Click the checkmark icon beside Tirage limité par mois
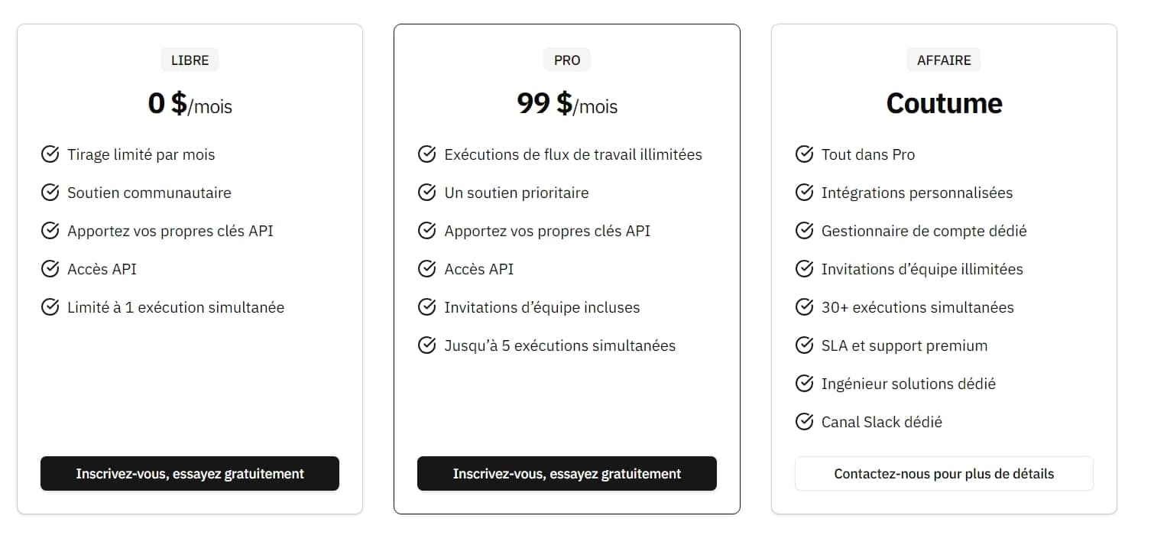The height and width of the screenshot is (535, 1167). tap(50, 154)
